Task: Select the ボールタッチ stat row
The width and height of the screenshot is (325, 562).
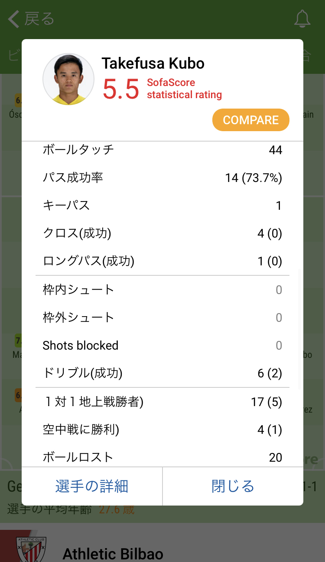Action: tap(162, 150)
